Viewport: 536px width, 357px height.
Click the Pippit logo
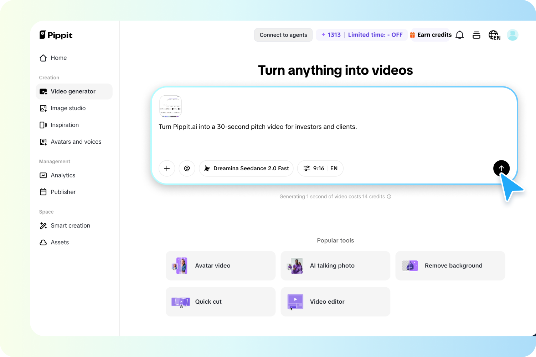tap(56, 35)
